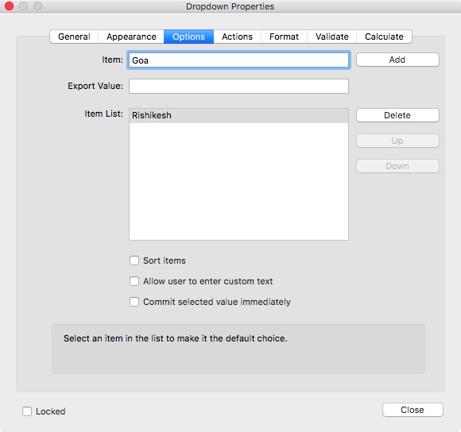Go to the Actions tab
Viewport: 461px width, 432px height.
pyautogui.click(x=238, y=37)
